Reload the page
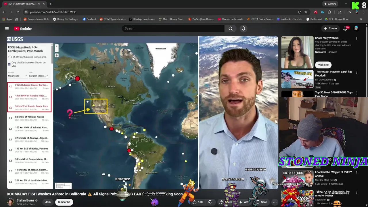 point(18,12)
